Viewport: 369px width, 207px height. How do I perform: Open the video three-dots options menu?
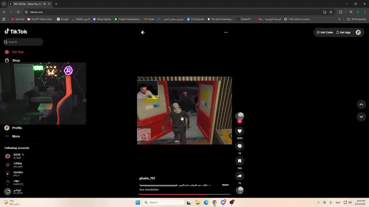pos(226,32)
